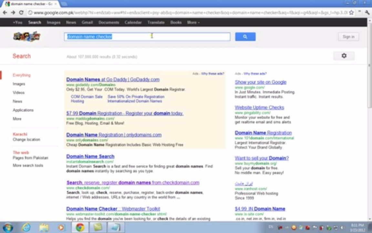The image size is (372, 233).
Task: Close the domain name checker tab
Action: (56, 4)
